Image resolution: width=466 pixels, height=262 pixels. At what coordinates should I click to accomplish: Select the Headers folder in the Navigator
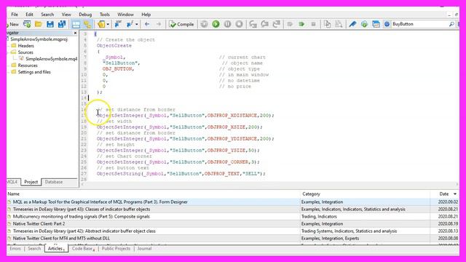click(x=26, y=46)
